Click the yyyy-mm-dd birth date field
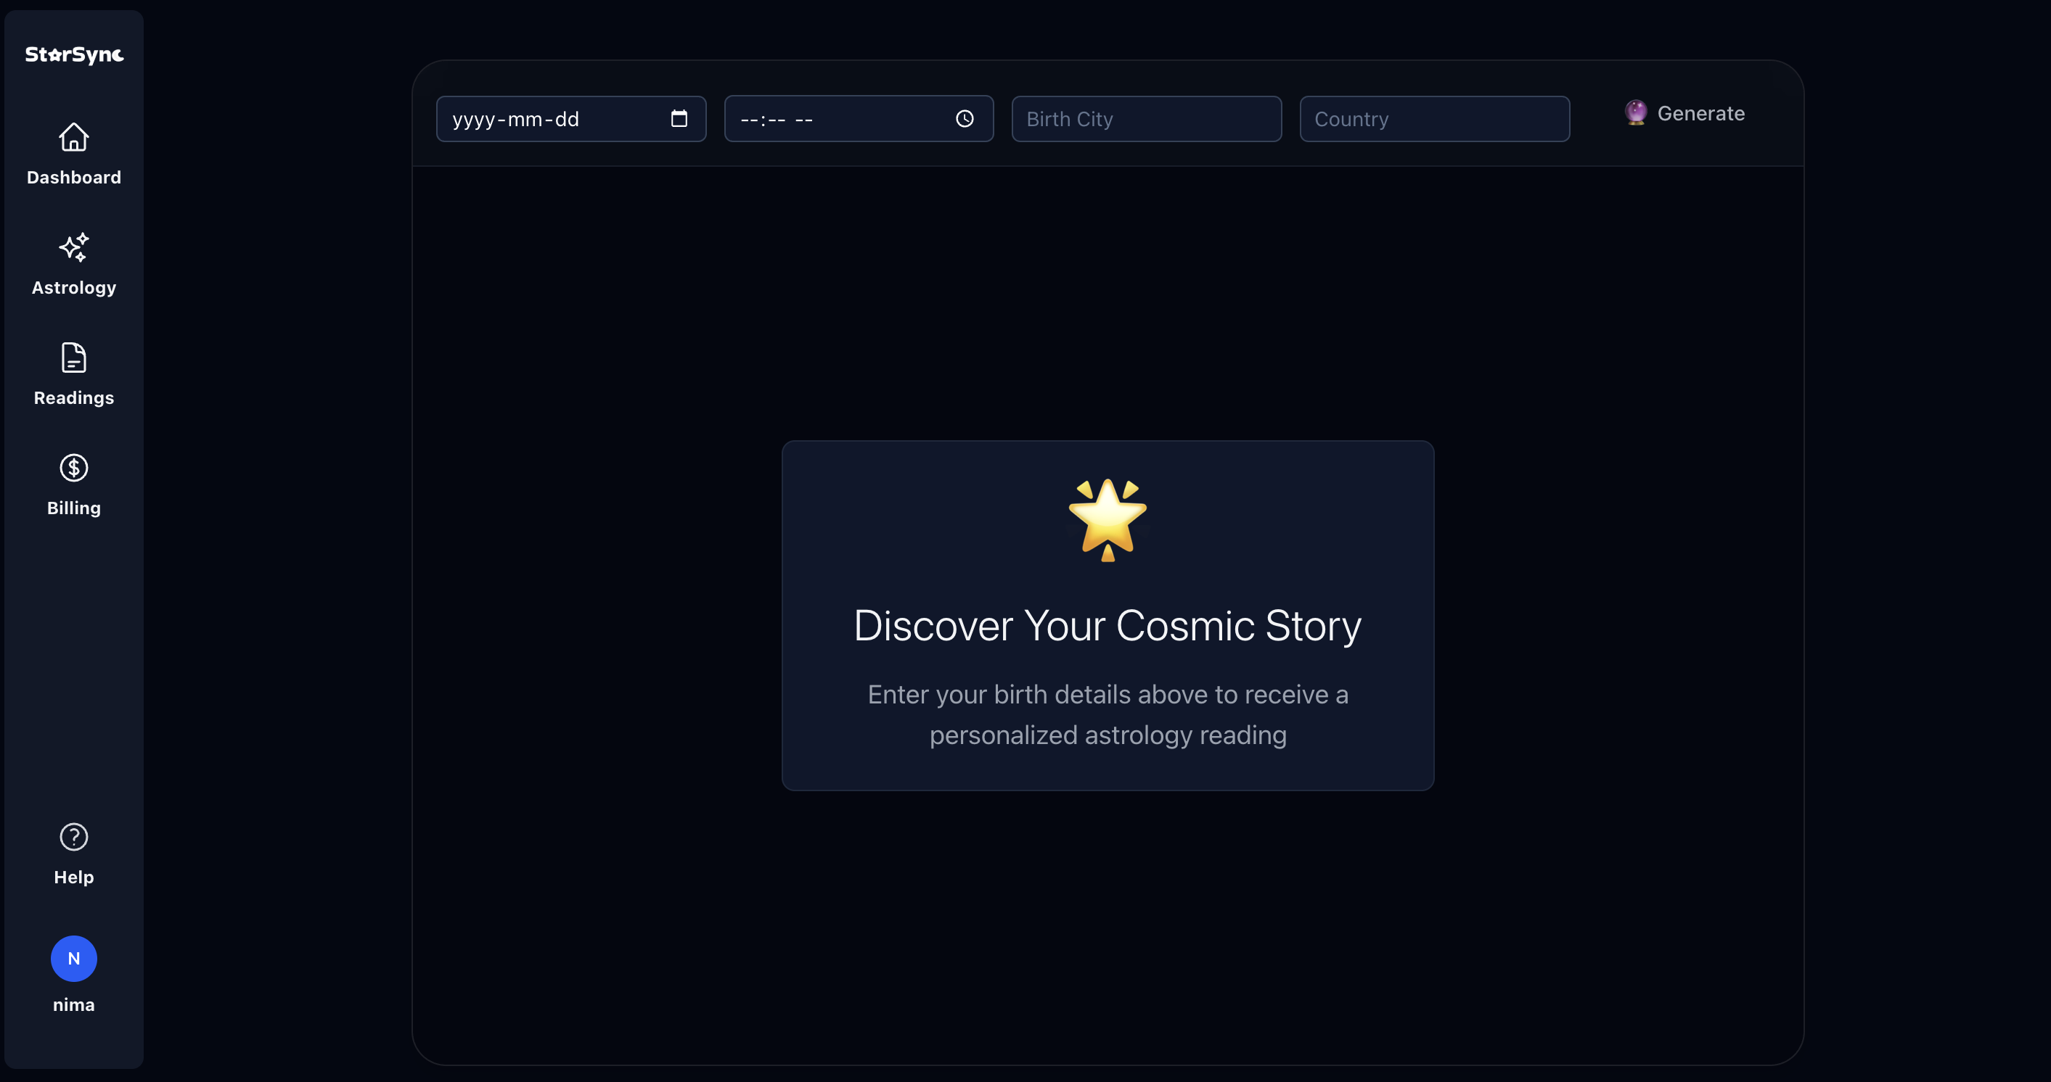Image resolution: width=2051 pixels, height=1082 pixels. [x=549, y=120]
